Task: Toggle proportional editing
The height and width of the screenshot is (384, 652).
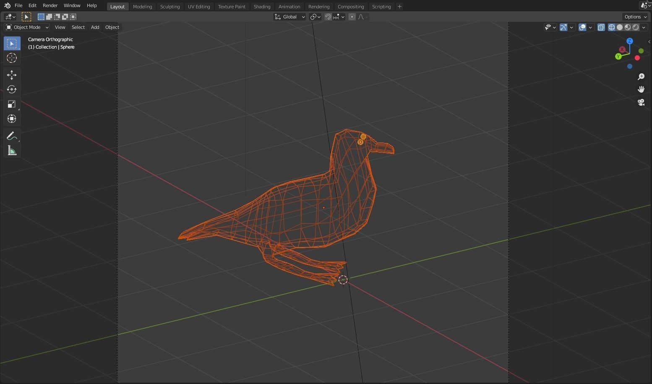Action: coord(352,17)
